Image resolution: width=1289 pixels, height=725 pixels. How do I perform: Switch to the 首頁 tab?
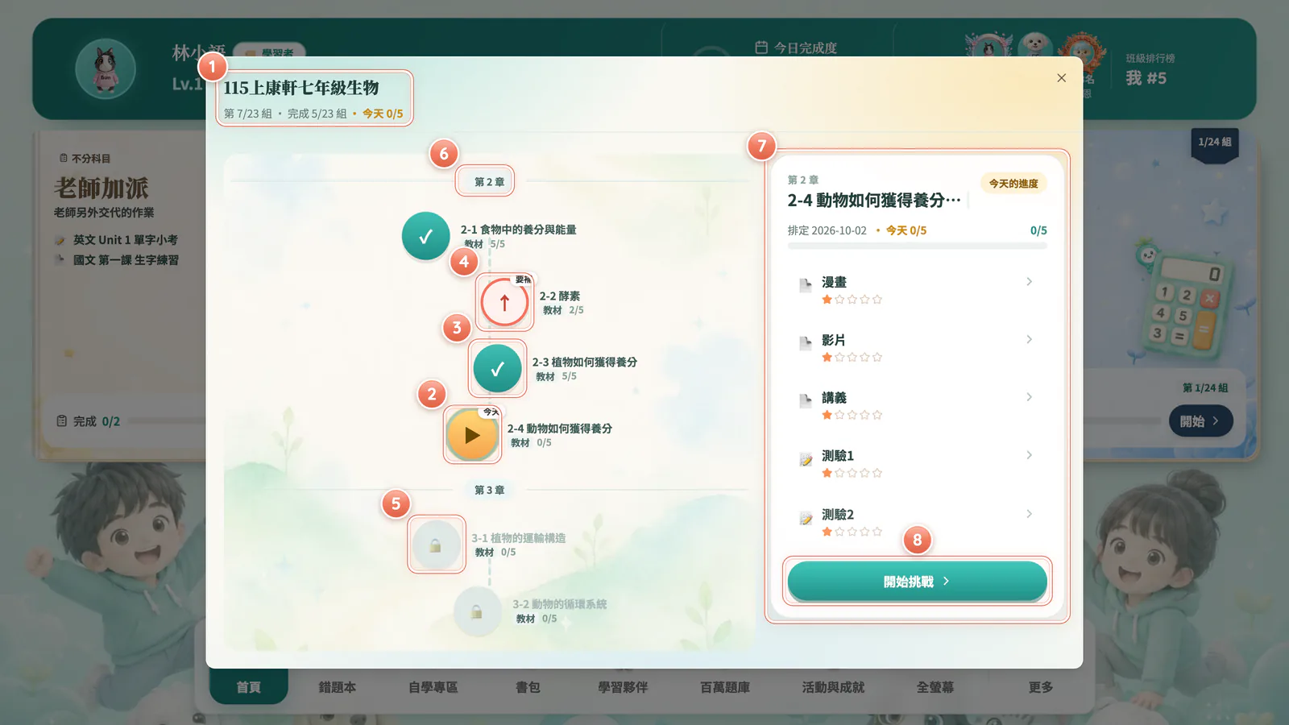(x=249, y=686)
